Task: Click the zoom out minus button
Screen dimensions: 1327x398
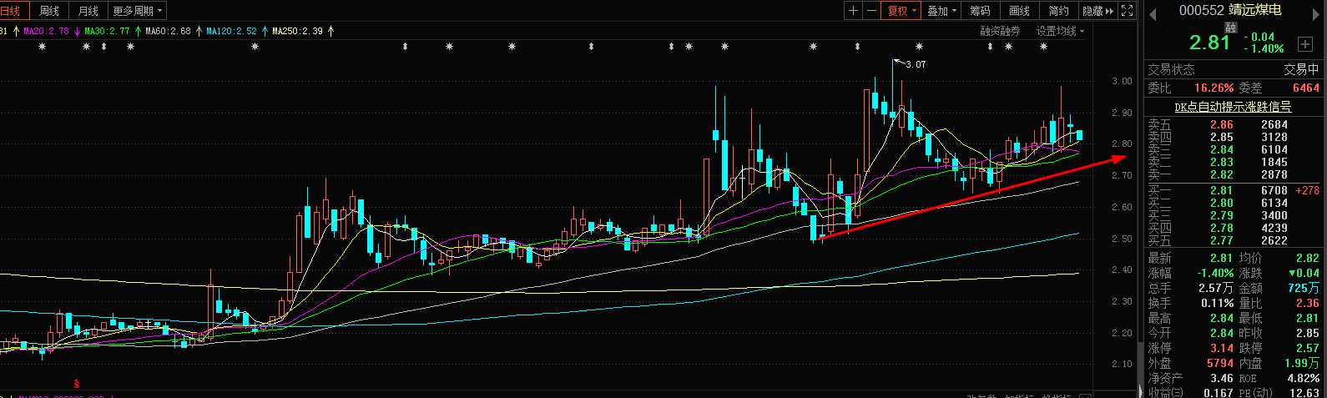Action: click(x=871, y=11)
